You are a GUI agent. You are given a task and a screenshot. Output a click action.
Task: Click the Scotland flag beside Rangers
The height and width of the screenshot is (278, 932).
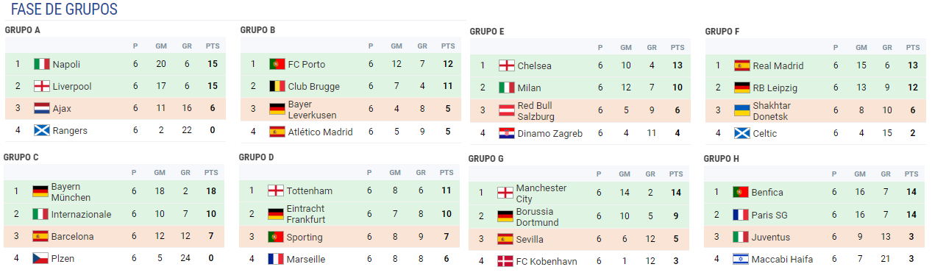[x=41, y=130]
